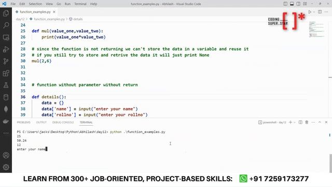Open the Testing flask view

(6, 85)
